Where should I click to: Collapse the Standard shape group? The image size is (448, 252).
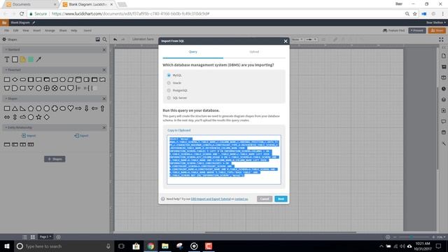click(x=6, y=50)
